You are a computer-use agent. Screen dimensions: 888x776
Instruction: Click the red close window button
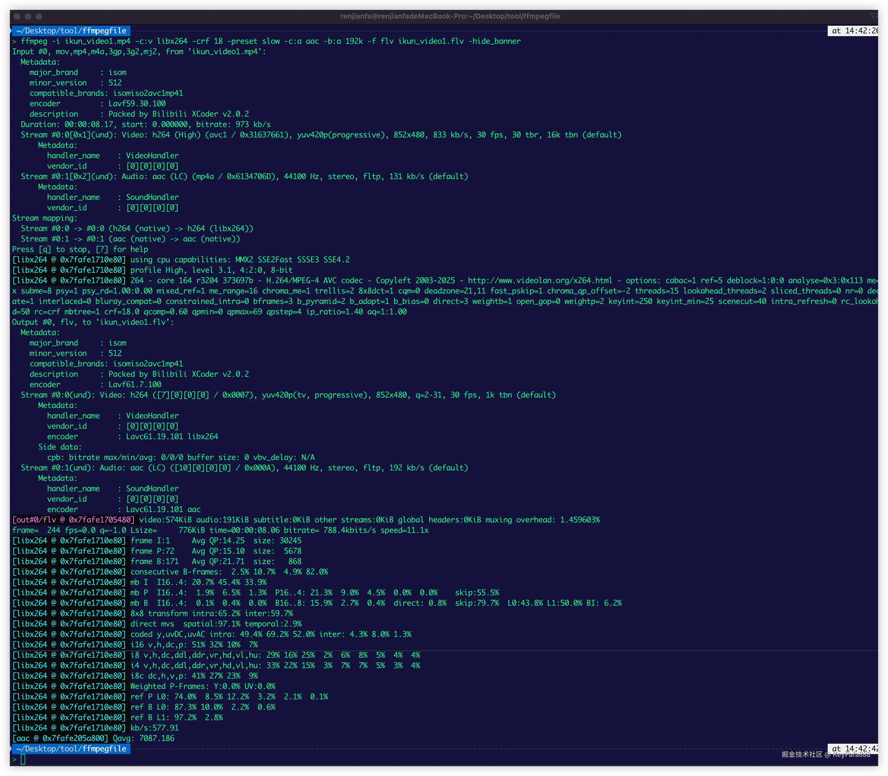[17, 16]
